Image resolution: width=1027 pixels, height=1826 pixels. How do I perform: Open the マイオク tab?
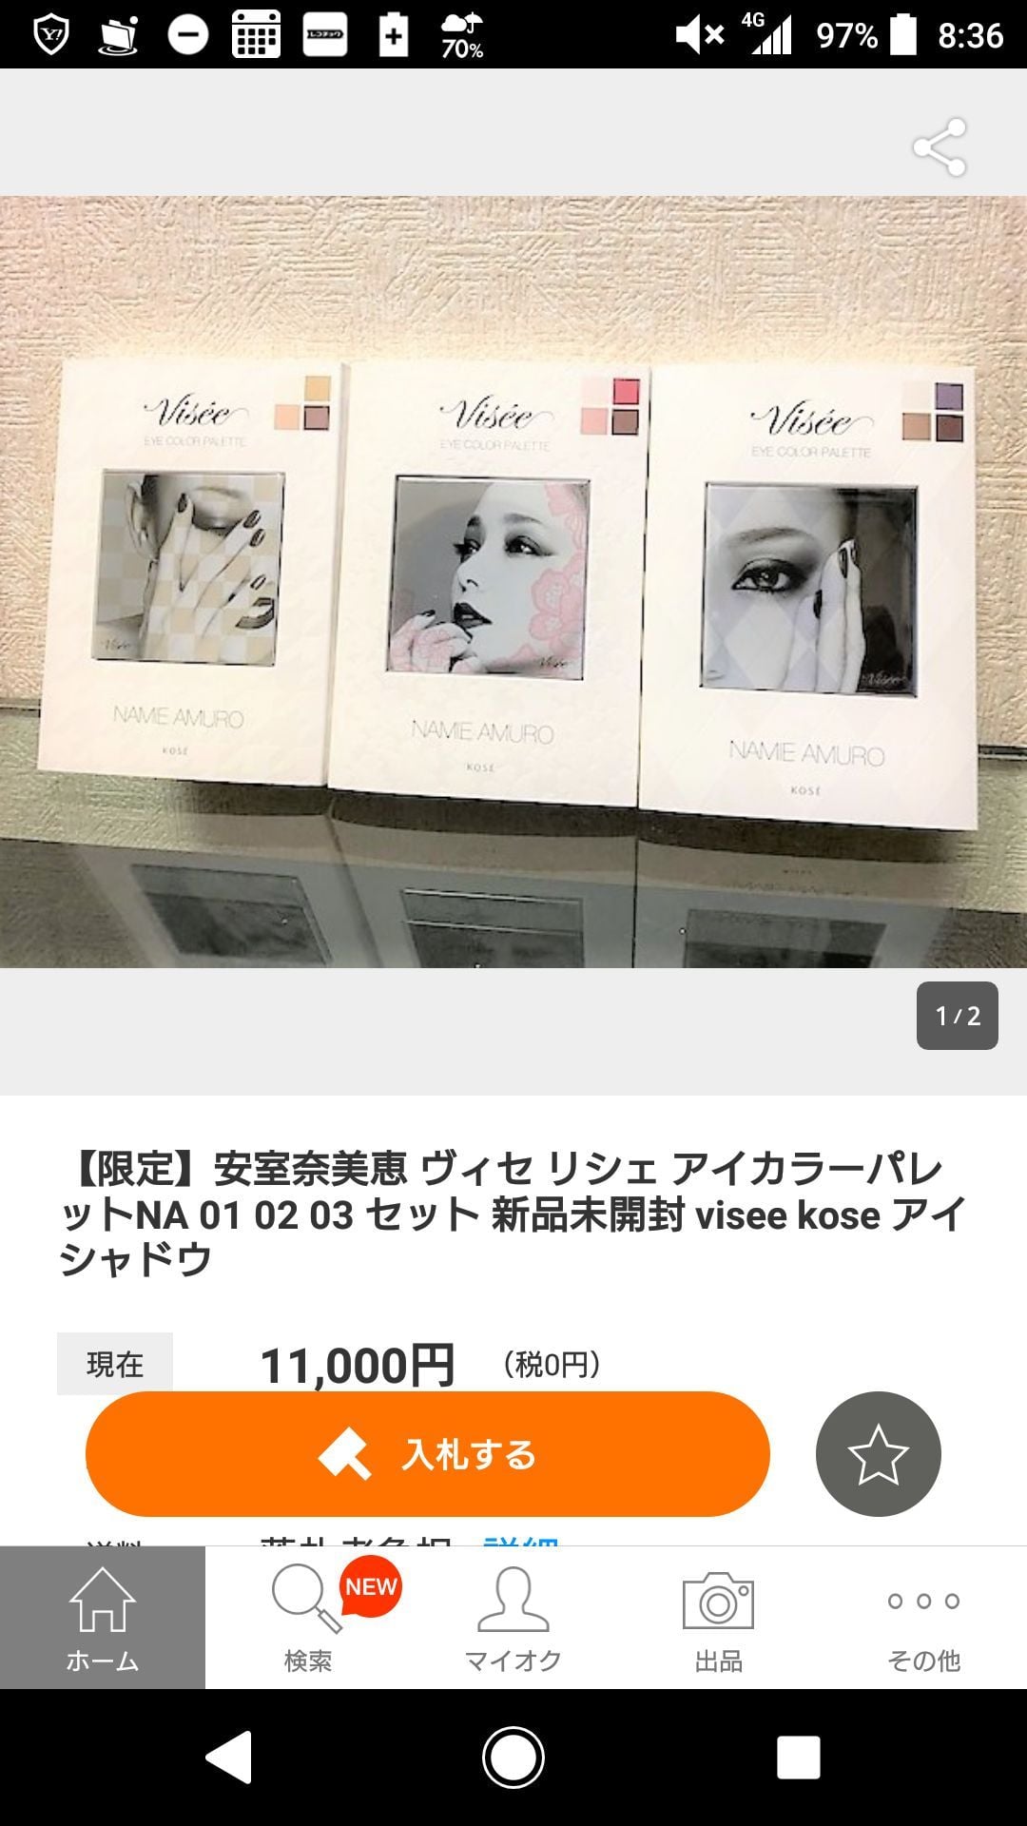[x=513, y=1618]
